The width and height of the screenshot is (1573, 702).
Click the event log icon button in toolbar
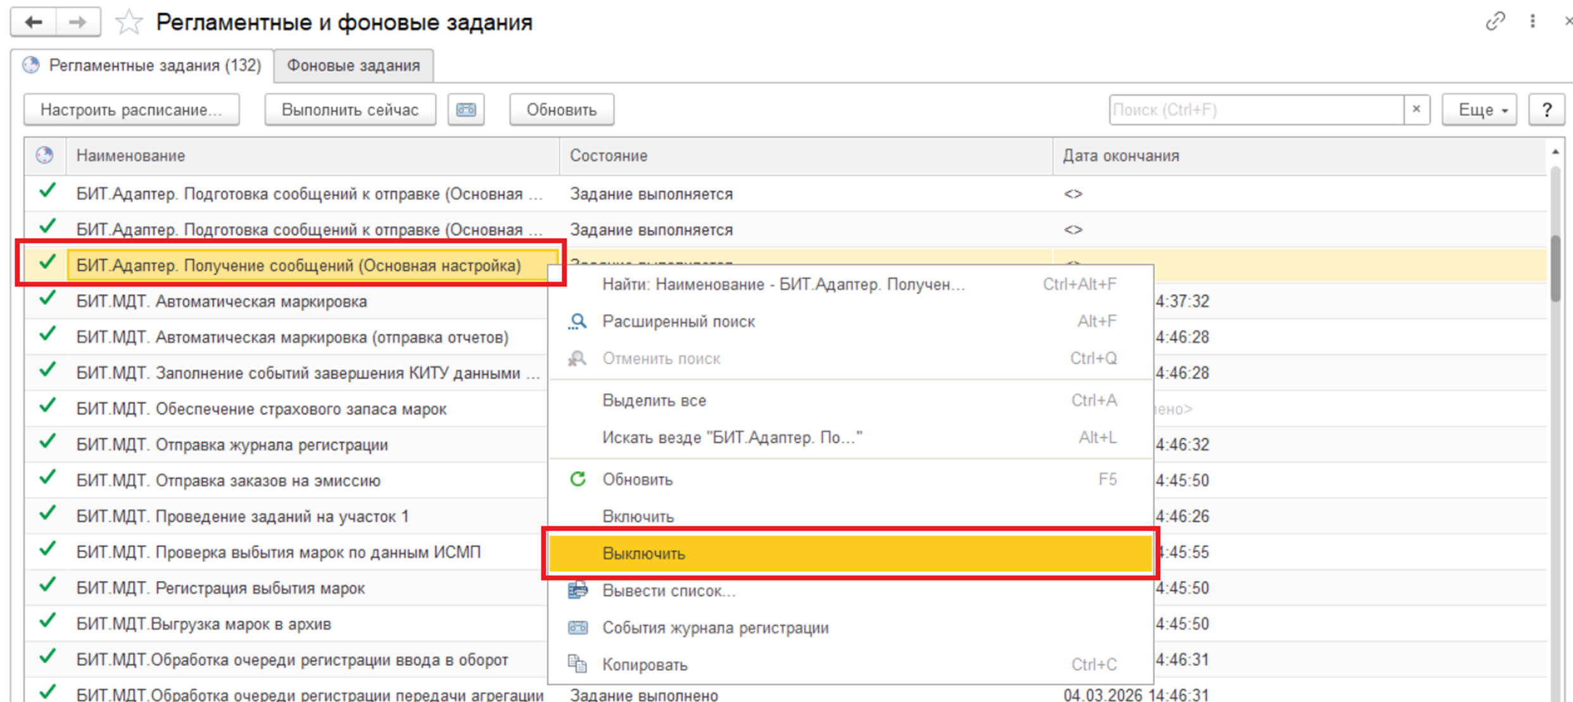[x=466, y=110]
